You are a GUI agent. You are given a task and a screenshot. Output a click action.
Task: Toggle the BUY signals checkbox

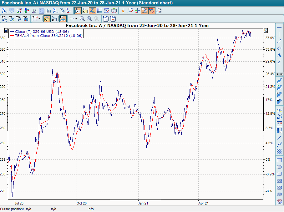105,19
